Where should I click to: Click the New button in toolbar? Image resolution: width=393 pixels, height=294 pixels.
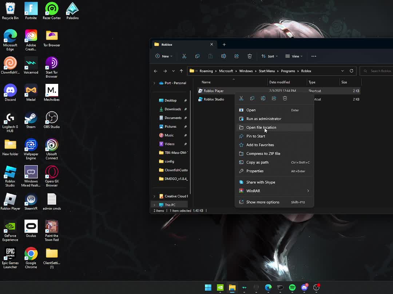164,56
